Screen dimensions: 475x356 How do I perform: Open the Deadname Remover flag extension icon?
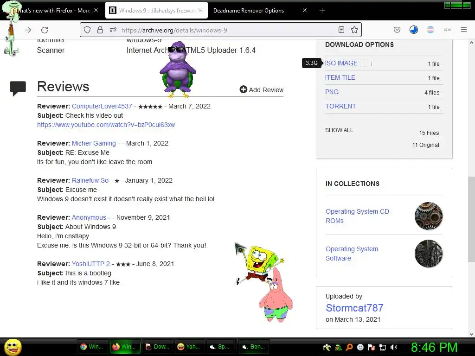[x=430, y=30]
